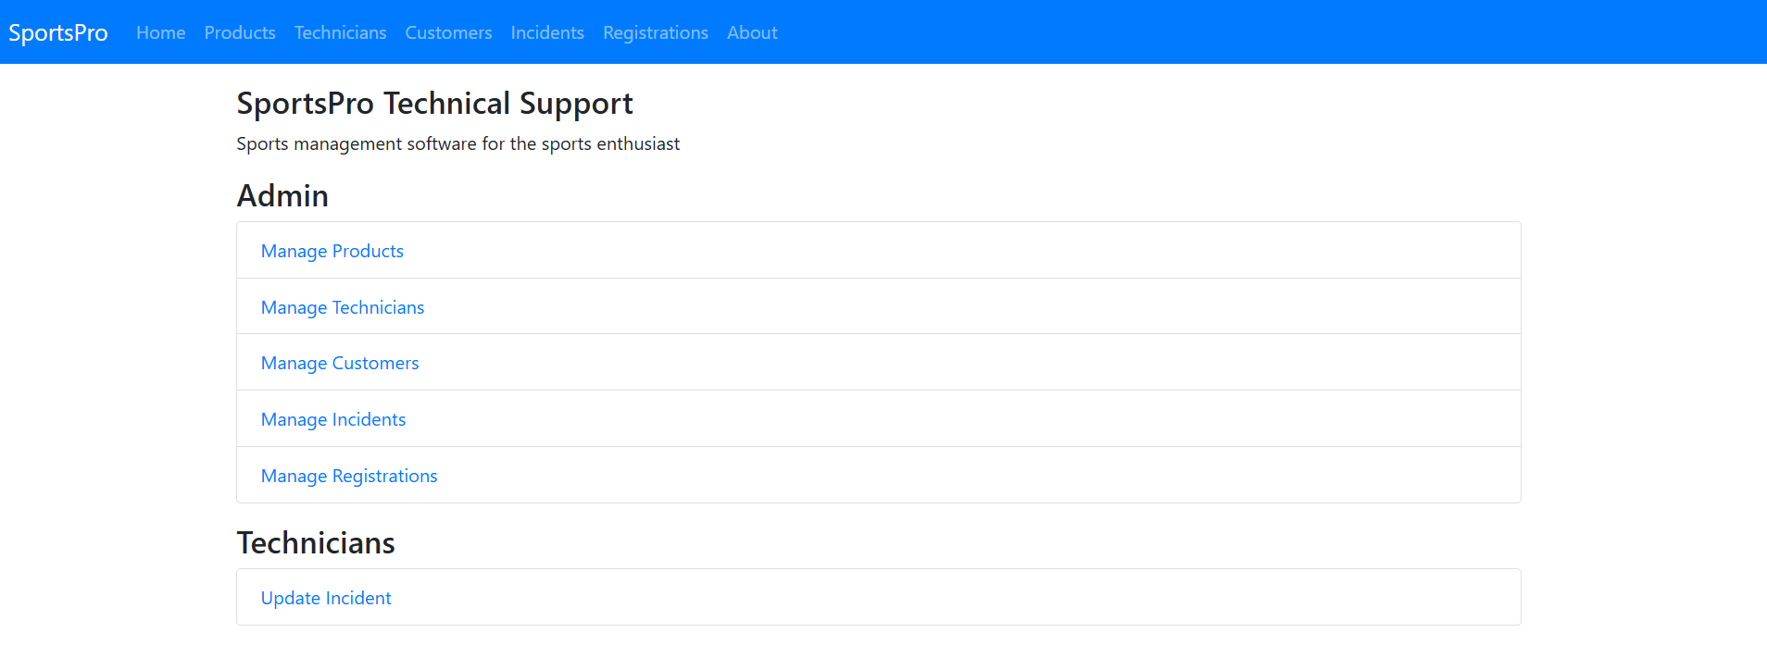Viewport: 1767px width, 658px height.
Task: Click Update Incident under the Technicians heading
Action: click(326, 598)
